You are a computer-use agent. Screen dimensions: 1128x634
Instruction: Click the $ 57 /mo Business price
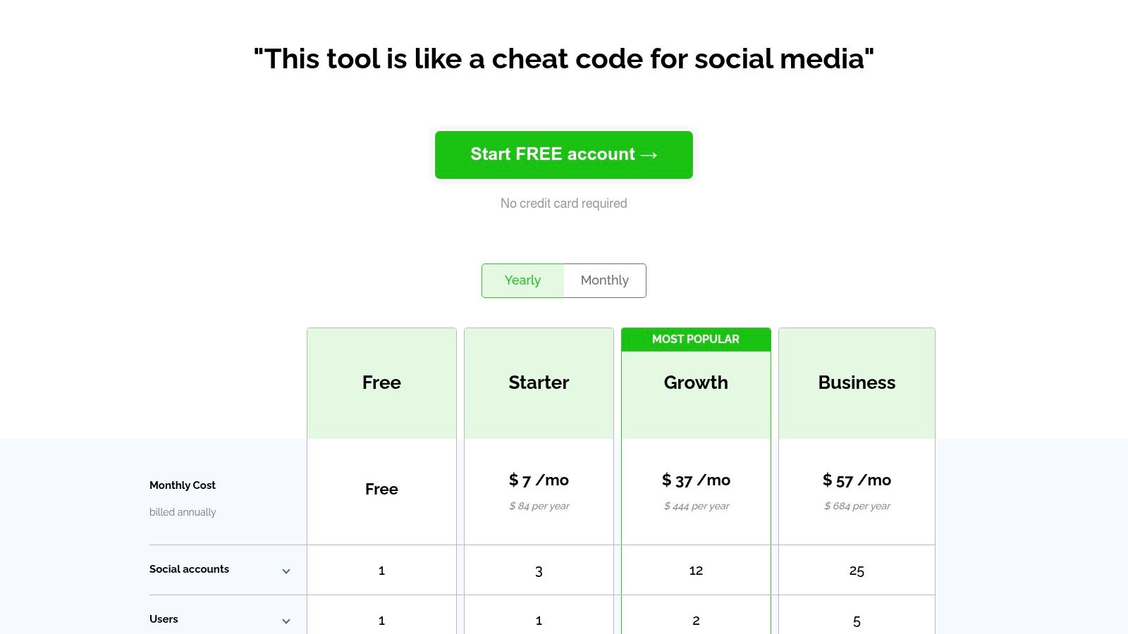(857, 480)
